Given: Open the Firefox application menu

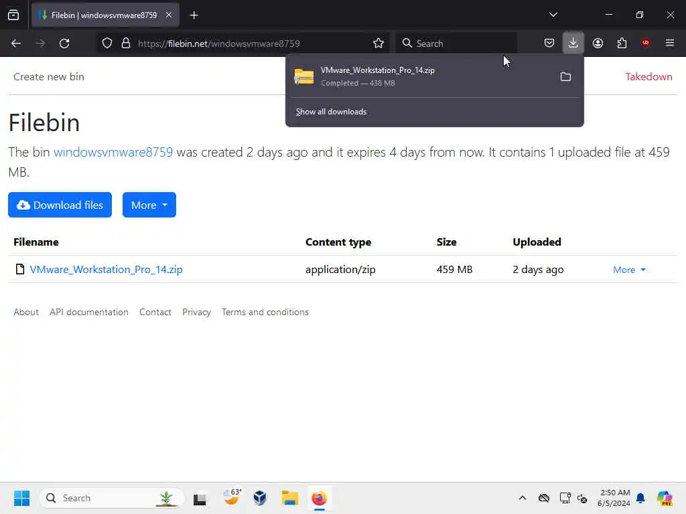Looking at the screenshot, I should pyautogui.click(x=670, y=43).
